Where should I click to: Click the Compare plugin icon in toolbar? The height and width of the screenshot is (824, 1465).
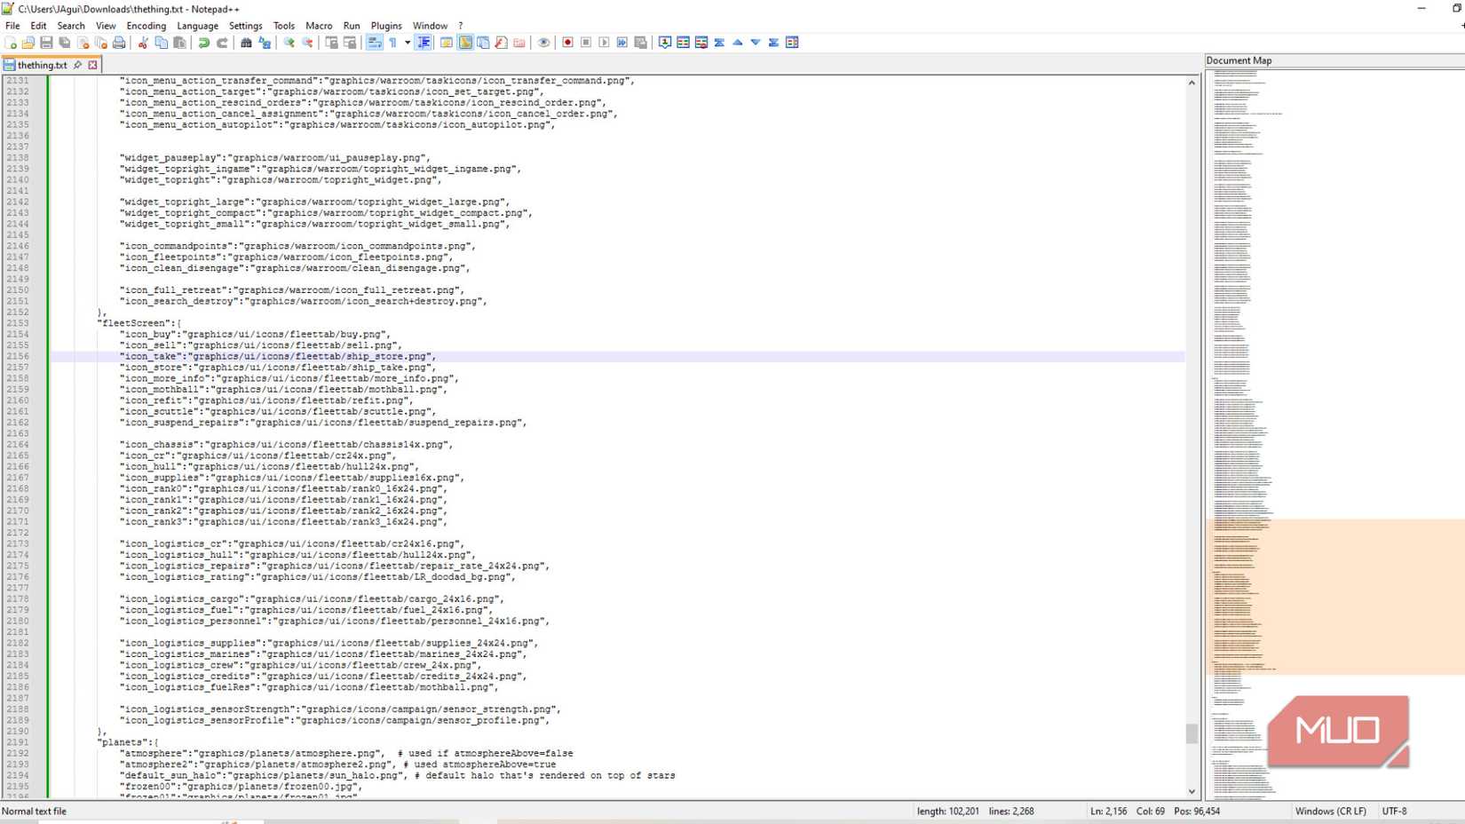pos(683,43)
